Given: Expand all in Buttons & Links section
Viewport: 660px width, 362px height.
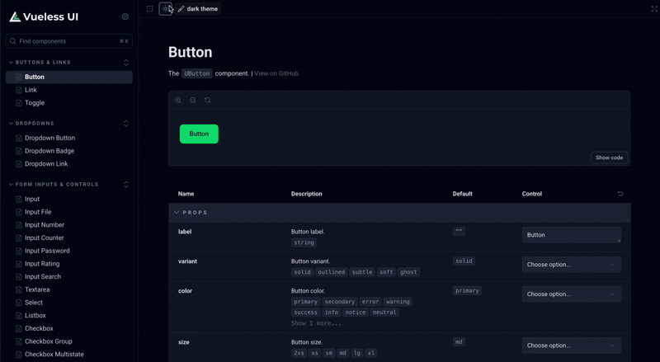Looking at the screenshot, I should click(126, 63).
